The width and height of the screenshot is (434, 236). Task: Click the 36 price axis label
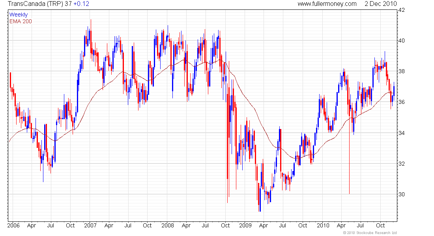(x=401, y=102)
